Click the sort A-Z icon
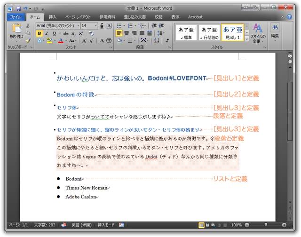This screenshot has width=301, height=237. pos(157,40)
